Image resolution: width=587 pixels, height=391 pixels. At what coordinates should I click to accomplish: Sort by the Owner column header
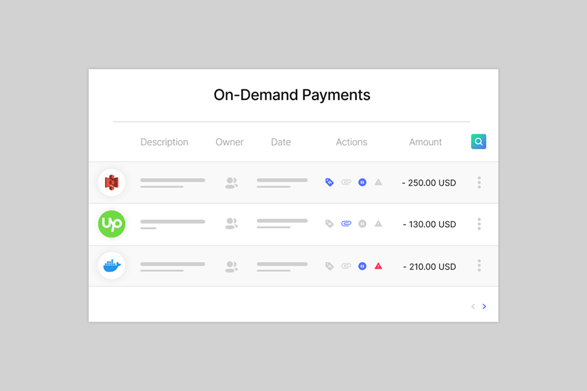click(229, 142)
